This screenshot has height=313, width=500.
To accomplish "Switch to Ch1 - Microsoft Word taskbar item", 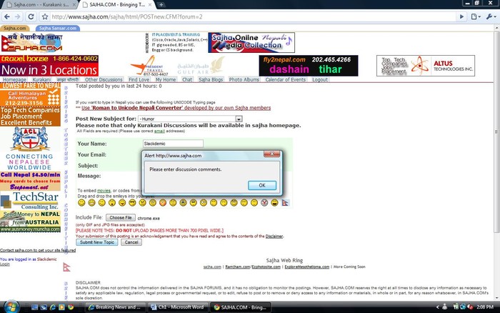I will tap(180, 306).
